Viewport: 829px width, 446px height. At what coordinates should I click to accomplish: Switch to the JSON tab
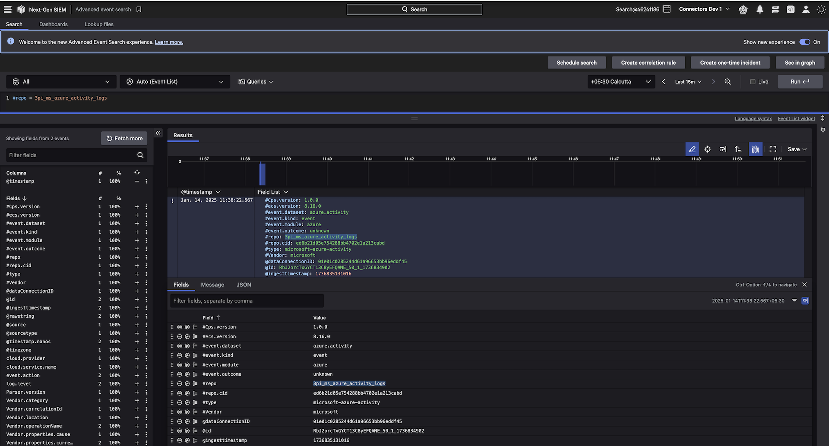tap(244, 285)
